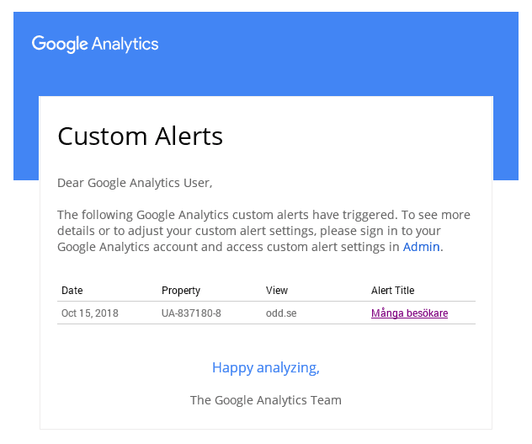
Task: Click the Dear Google Analytics User greeting
Action: (x=135, y=183)
